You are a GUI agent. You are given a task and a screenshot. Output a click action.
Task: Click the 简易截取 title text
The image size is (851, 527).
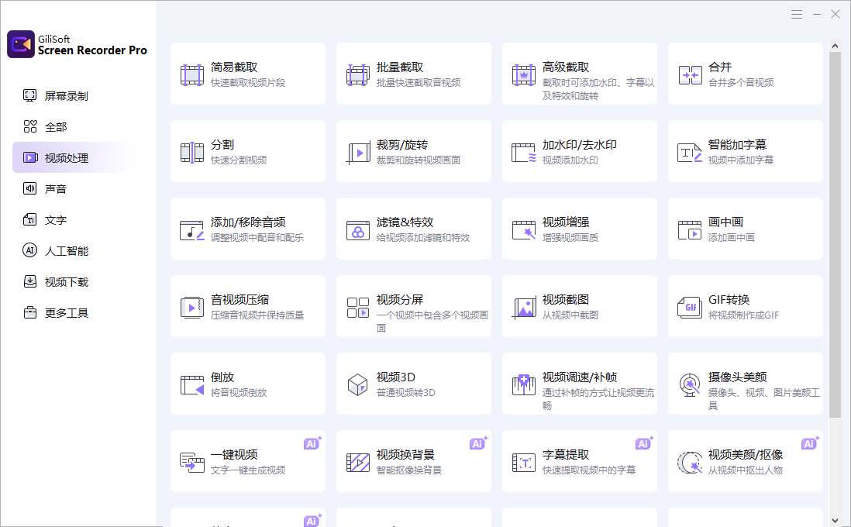point(234,67)
